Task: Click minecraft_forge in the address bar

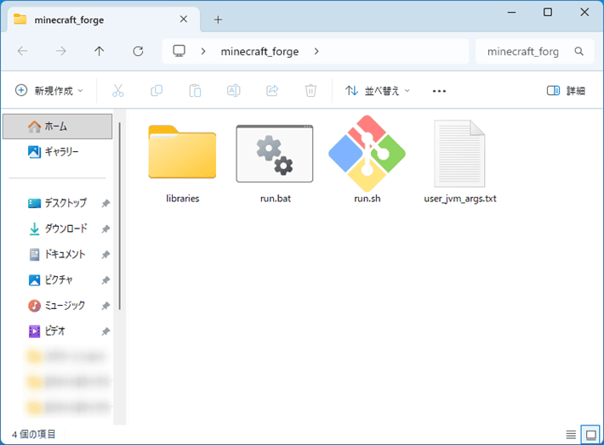Action: pos(259,51)
